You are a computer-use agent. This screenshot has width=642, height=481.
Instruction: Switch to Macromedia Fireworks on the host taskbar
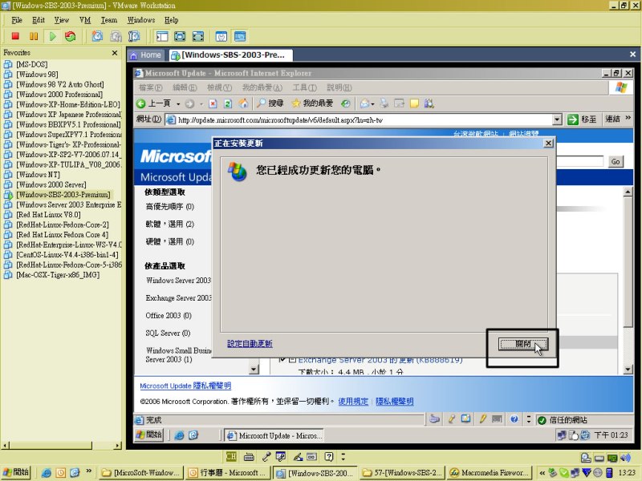coord(490,473)
